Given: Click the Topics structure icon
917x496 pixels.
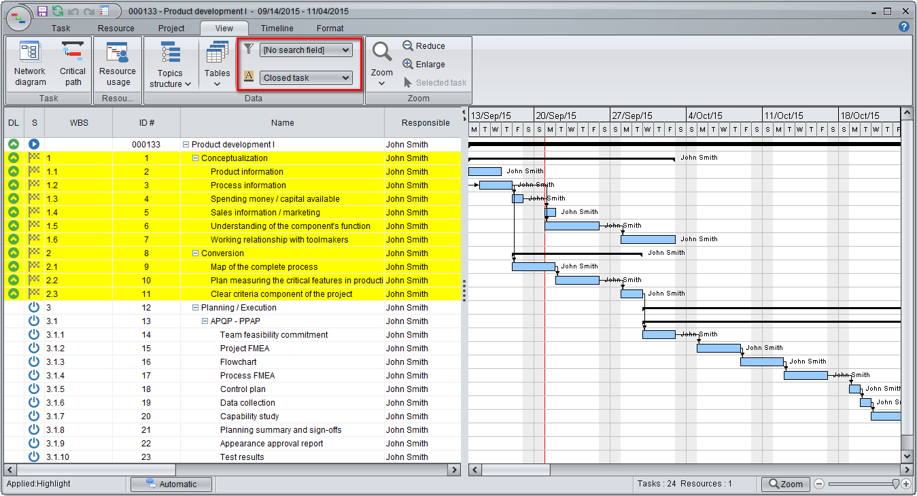Looking at the screenshot, I should (170, 52).
